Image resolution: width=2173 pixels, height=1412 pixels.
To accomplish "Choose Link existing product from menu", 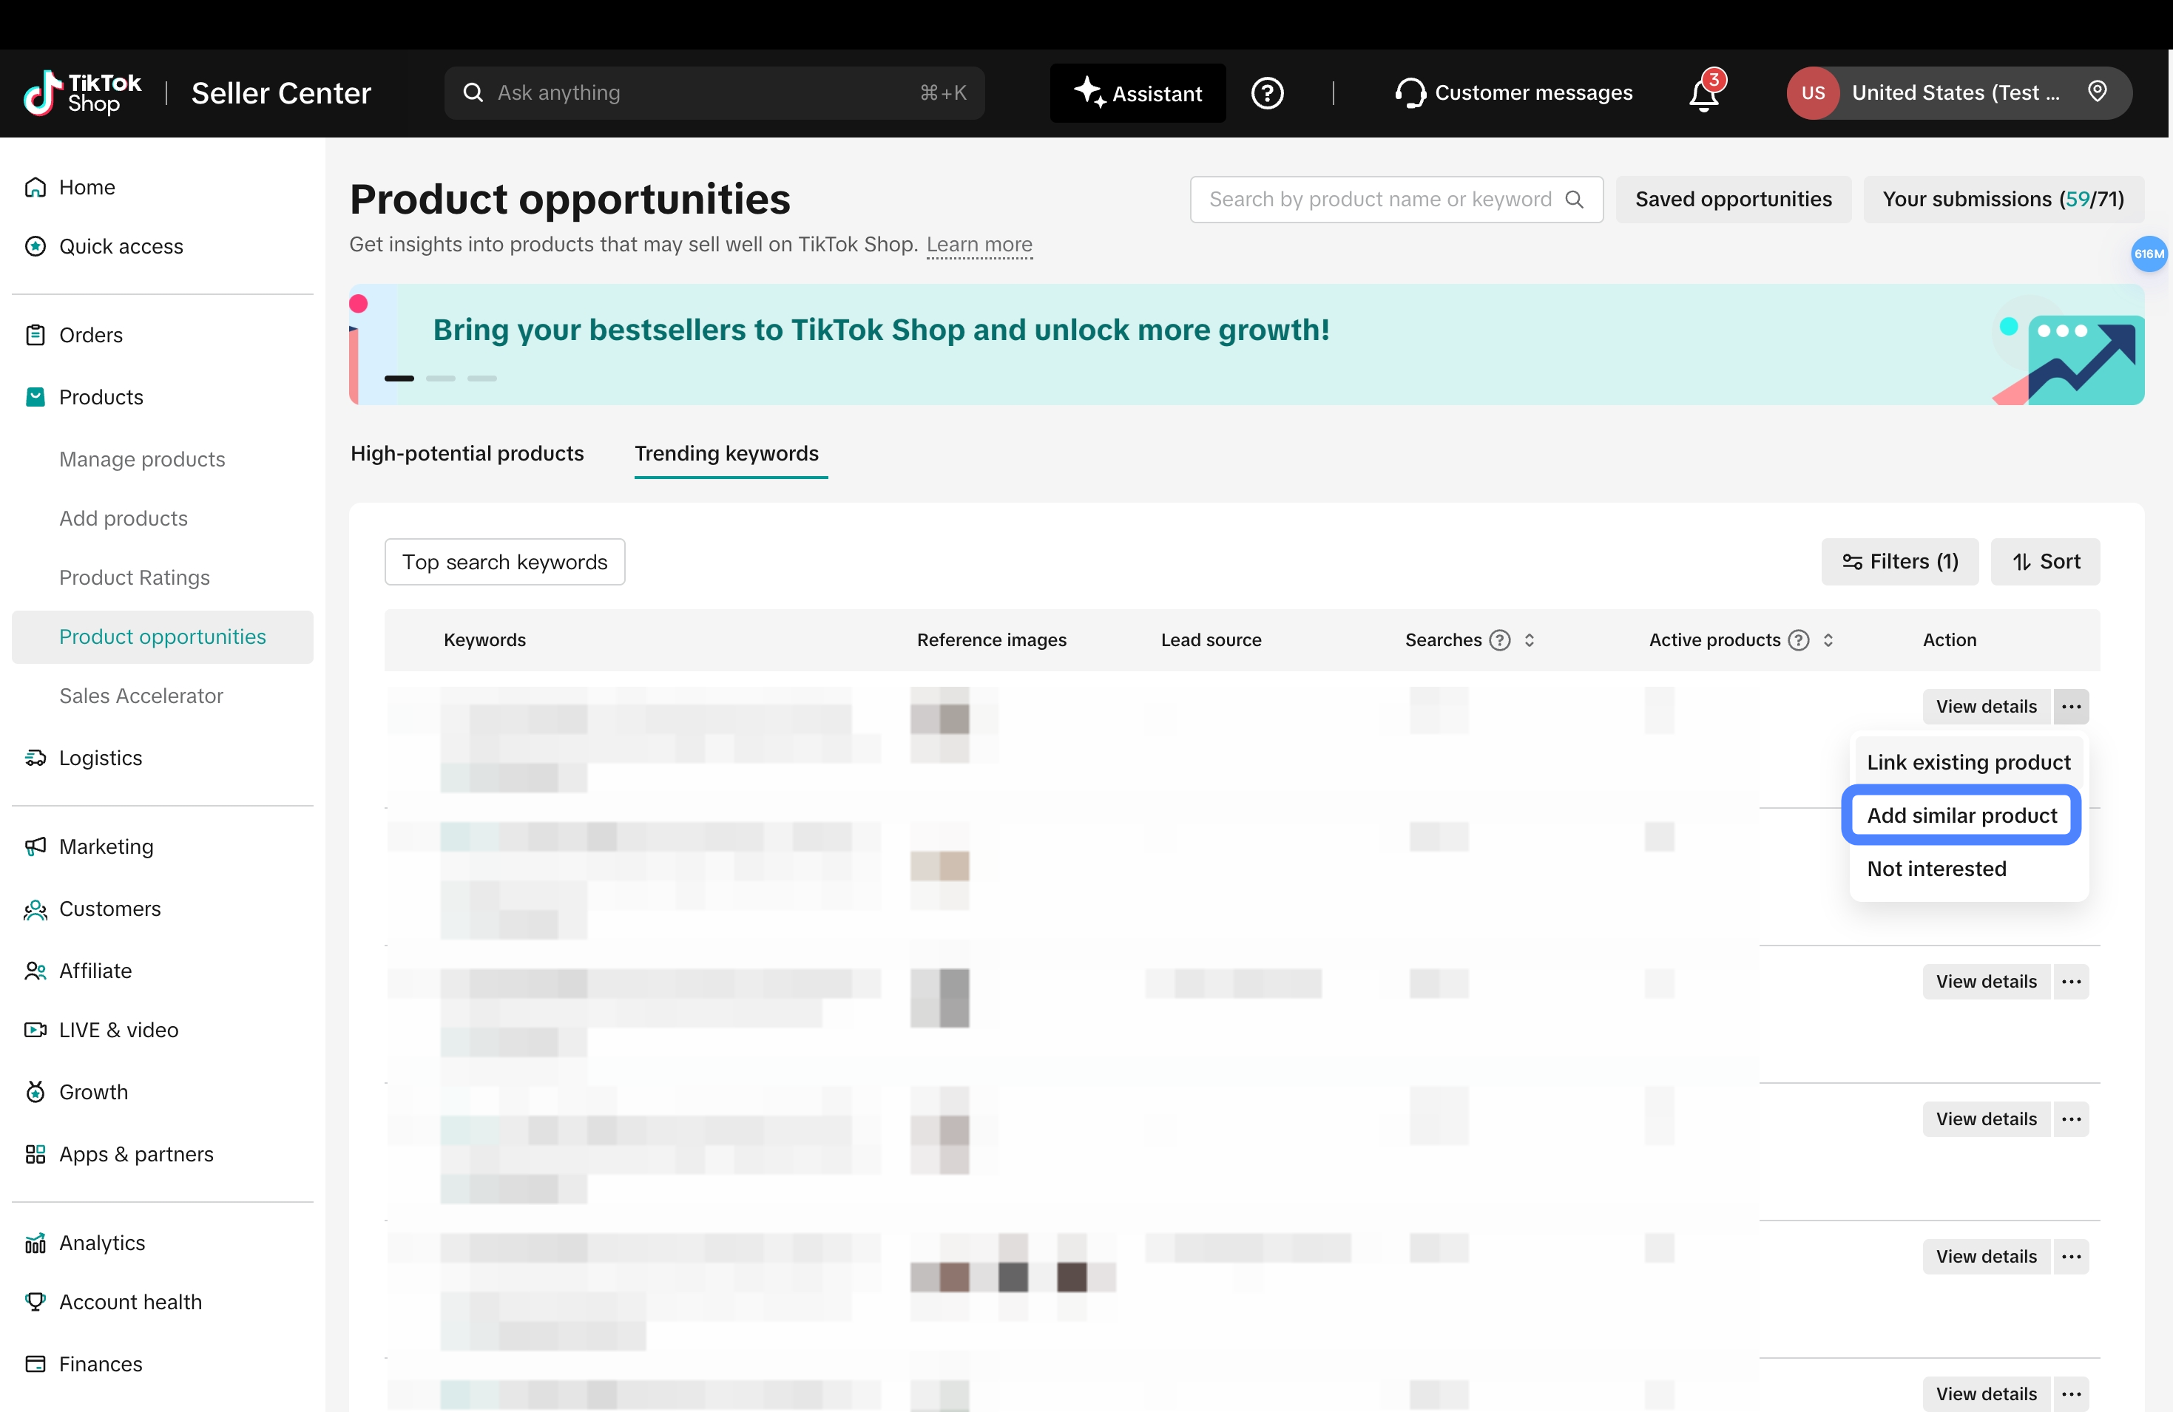I will (1967, 762).
